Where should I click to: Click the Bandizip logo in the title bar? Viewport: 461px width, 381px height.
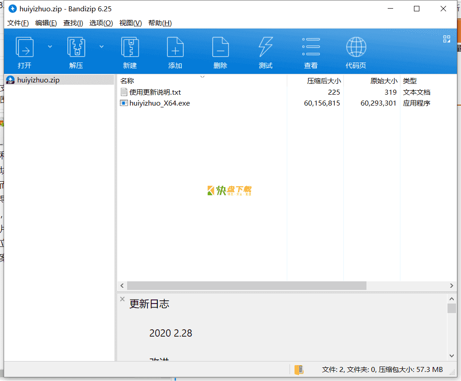tap(13, 9)
